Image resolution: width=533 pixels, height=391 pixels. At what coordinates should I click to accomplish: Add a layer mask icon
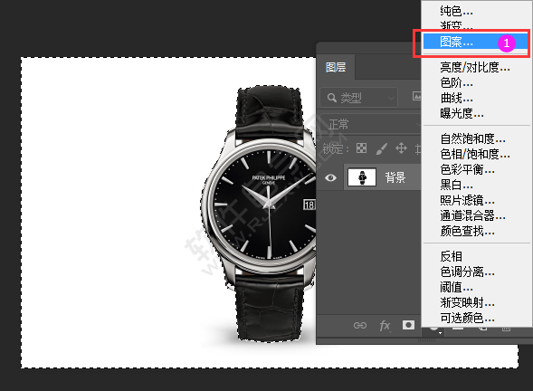point(408,325)
